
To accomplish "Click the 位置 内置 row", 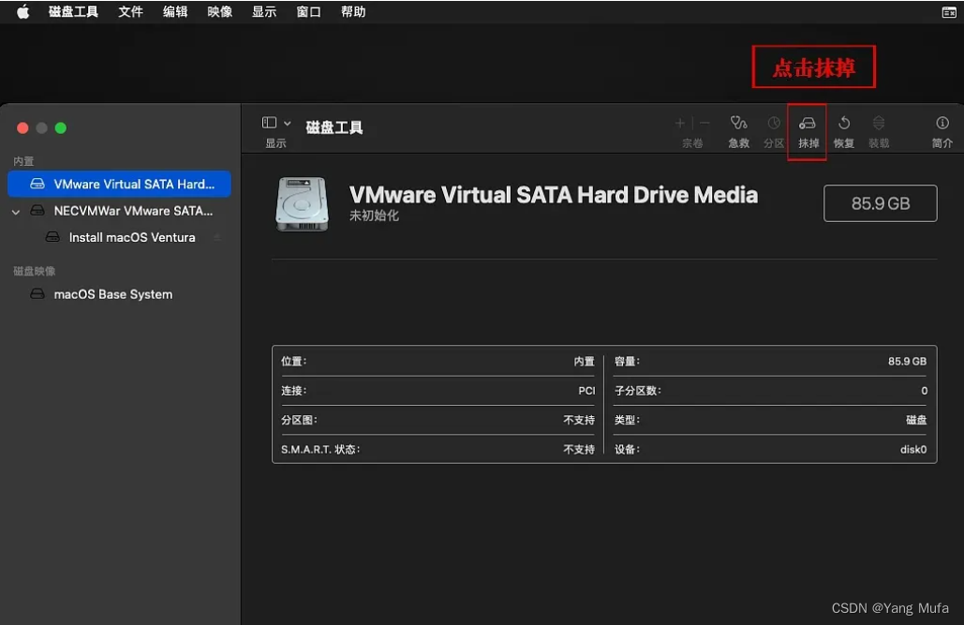I will click(x=438, y=361).
